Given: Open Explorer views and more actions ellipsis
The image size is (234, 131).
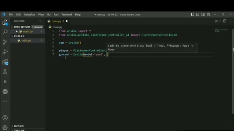Looking at the screenshot, I should 40,21.
